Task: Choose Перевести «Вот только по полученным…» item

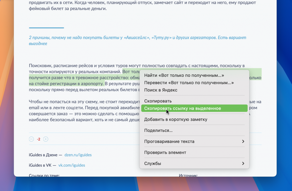Action: click(x=194, y=83)
